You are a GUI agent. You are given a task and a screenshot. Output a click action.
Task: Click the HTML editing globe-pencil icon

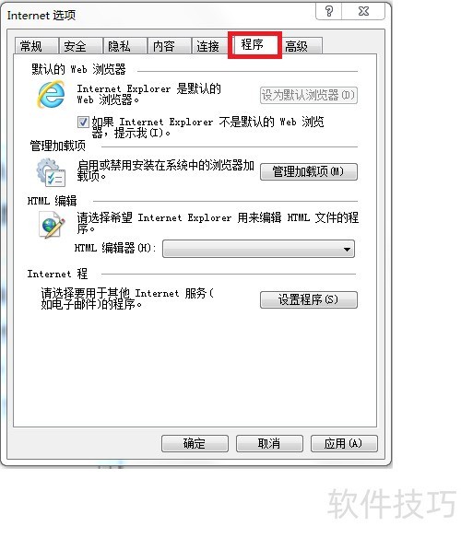click(x=52, y=225)
